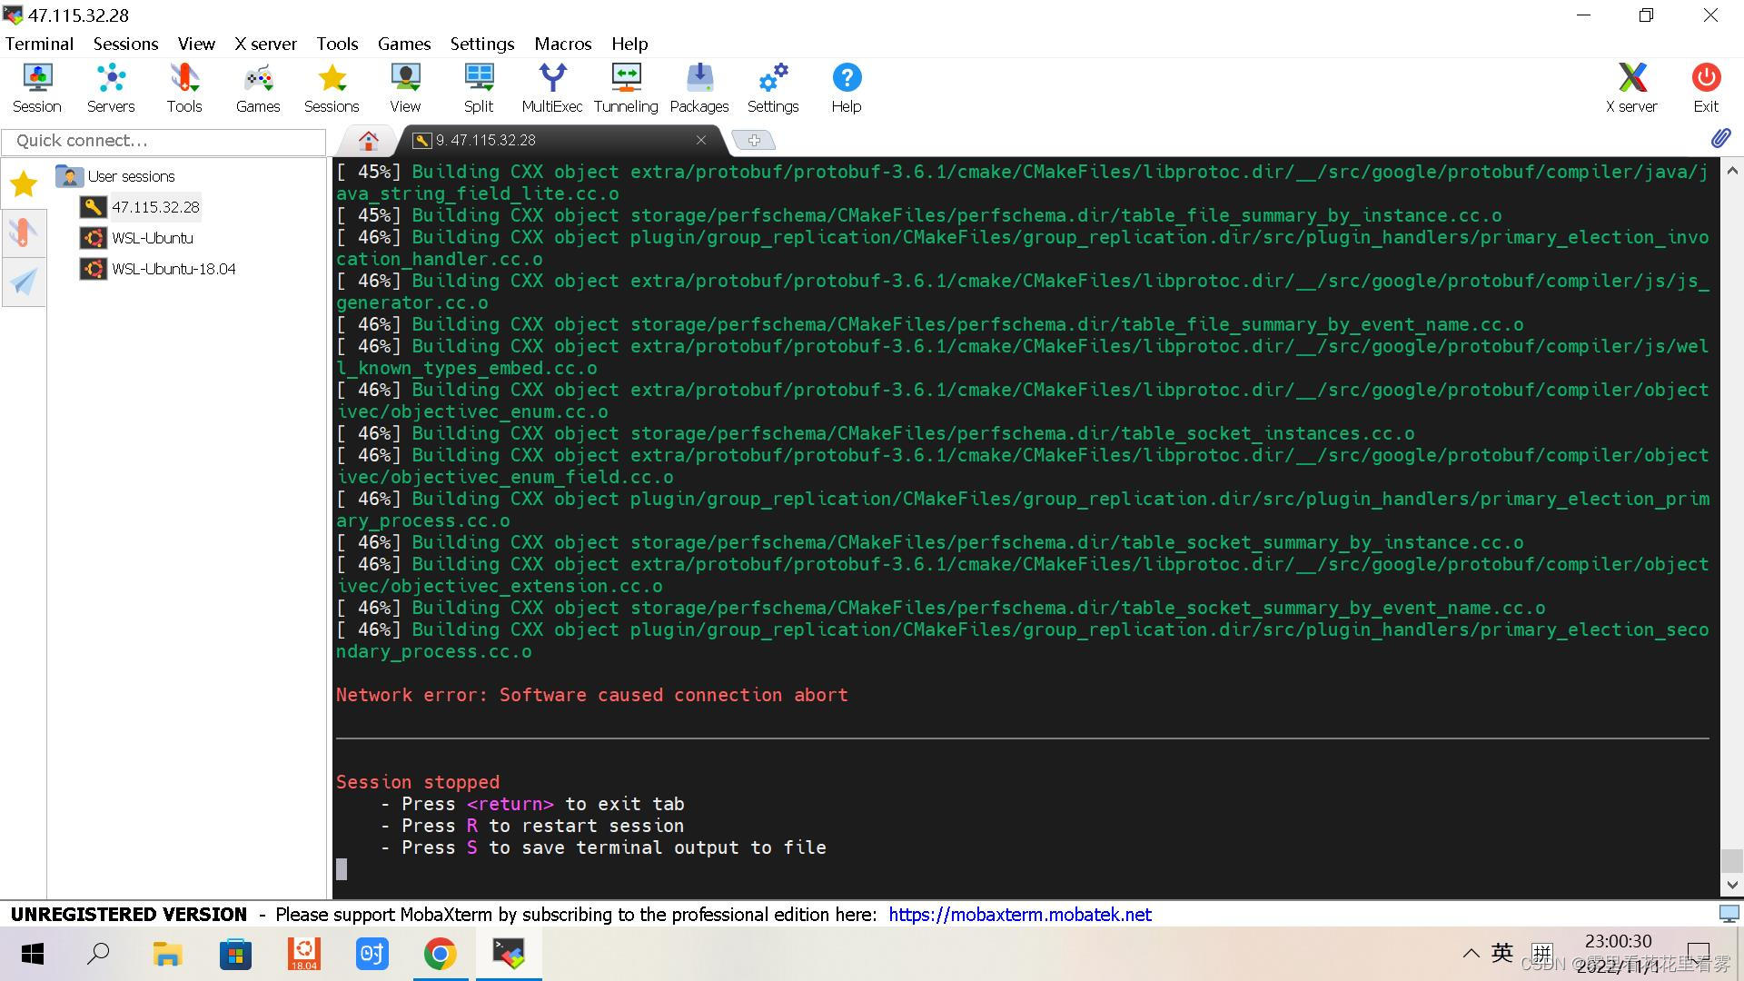1744x981 pixels.
Task: Click the Split terminal toolbar icon
Action: tap(479, 88)
